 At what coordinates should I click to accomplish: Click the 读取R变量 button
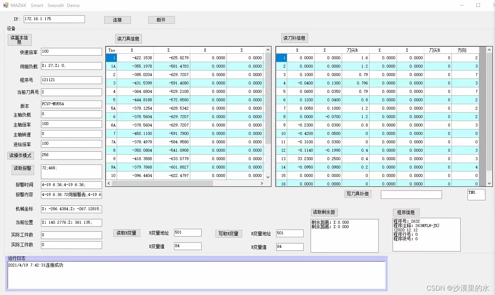(127, 233)
